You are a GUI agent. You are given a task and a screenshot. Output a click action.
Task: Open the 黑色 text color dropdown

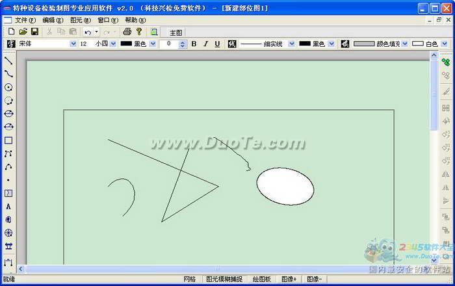pyautogui.click(x=153, y=44)
